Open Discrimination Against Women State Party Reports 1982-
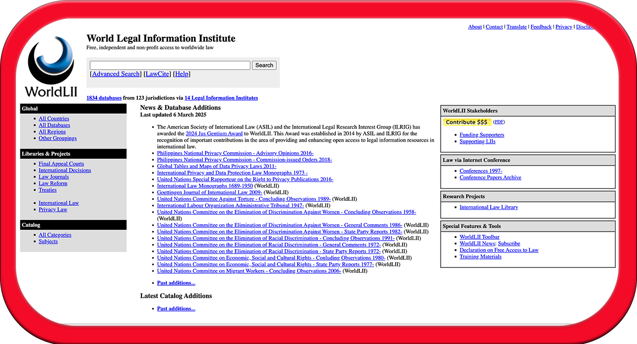Viewport: 637px width, 344px height. click(280, 232)
